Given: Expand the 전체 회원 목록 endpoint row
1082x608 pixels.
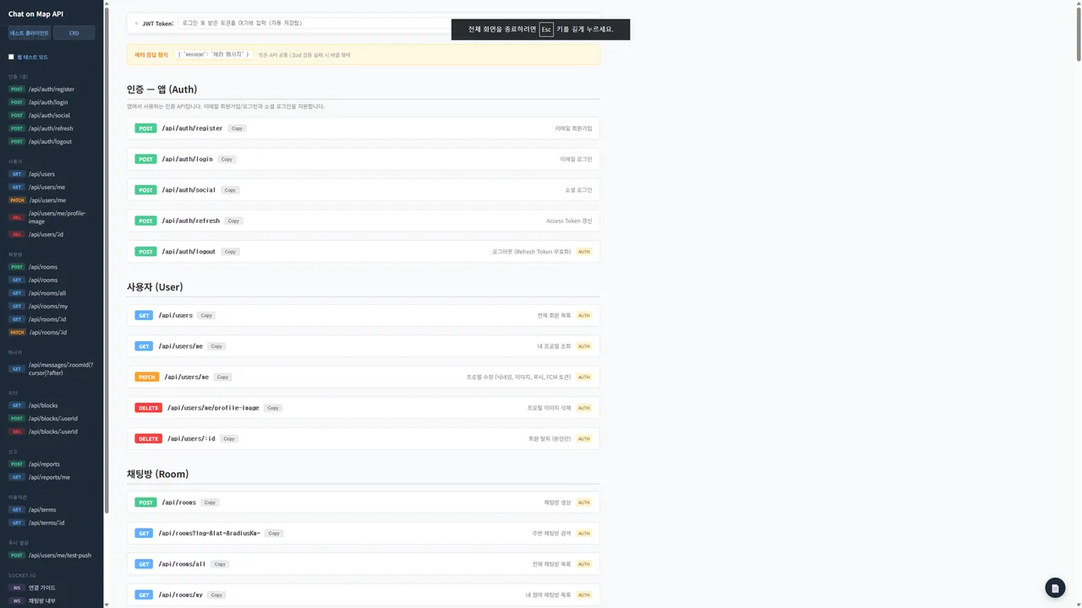Looking at the screenshot, I should tap(363, 315).
